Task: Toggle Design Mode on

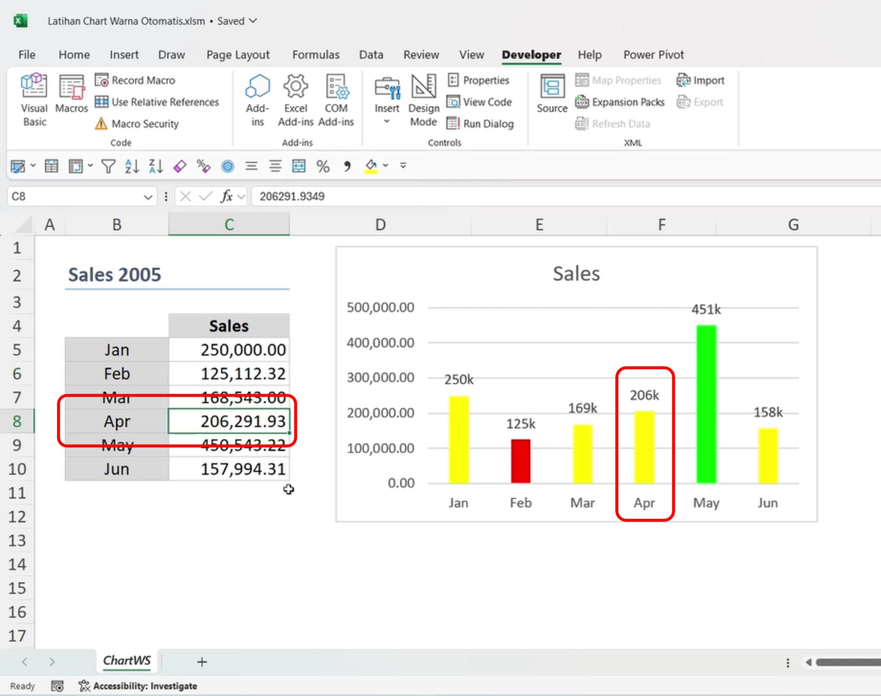Action: pos(423,100)
